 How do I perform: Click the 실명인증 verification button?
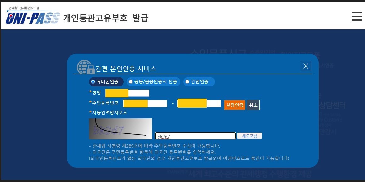(234, 105)
